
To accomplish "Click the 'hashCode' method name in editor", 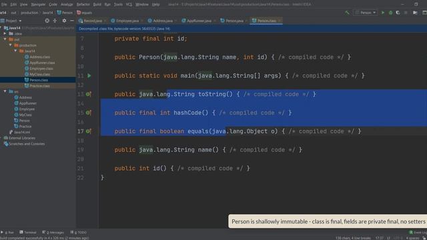I will coord(187,113).
